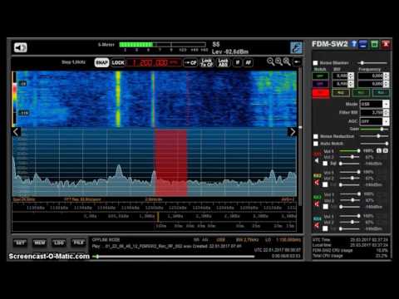This screenshot has width=399, height=299.
Task: Select the green RX2 receiver label
Action: (x=318, y=176)
